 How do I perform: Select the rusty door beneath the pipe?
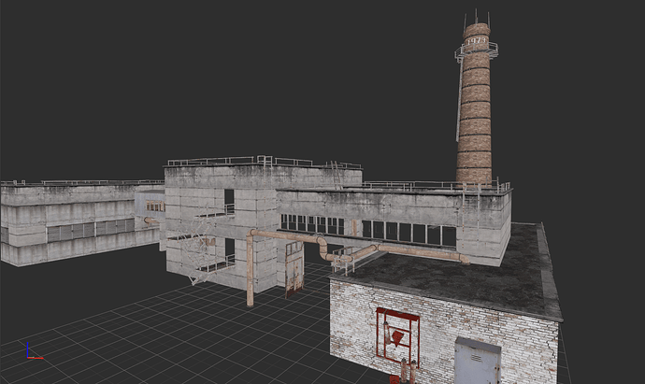(x=294, y=269)
